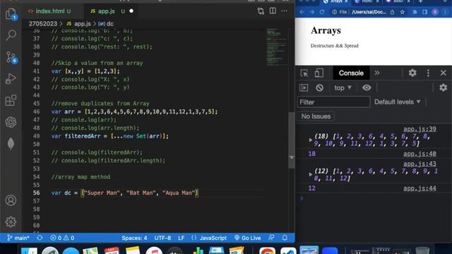This screenshot has width=452, height=254.
Task: Change indentation via Spaces: 4
Action: point(134,238)
